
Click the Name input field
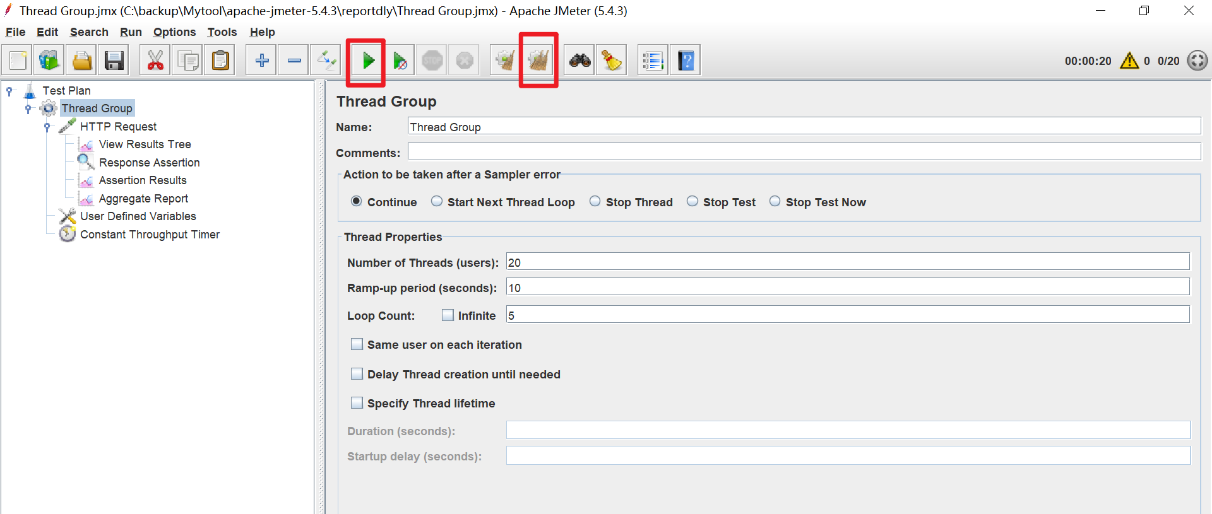[x=804, y=126]
